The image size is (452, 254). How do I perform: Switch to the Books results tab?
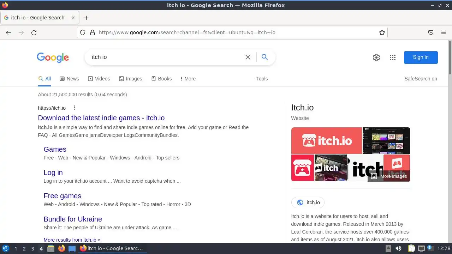(161, 79)
